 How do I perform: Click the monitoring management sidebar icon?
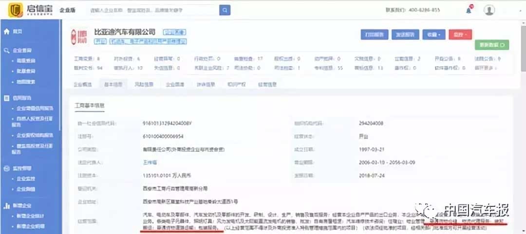(x=7, y=169)
